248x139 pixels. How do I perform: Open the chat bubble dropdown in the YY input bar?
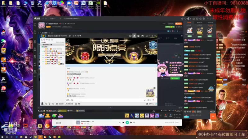point(149,100)
